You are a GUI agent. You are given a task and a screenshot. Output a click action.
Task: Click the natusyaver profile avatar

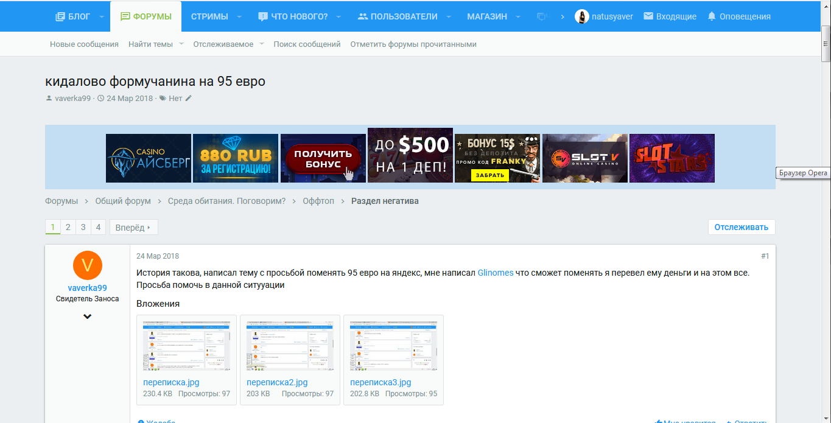point(581,16)
